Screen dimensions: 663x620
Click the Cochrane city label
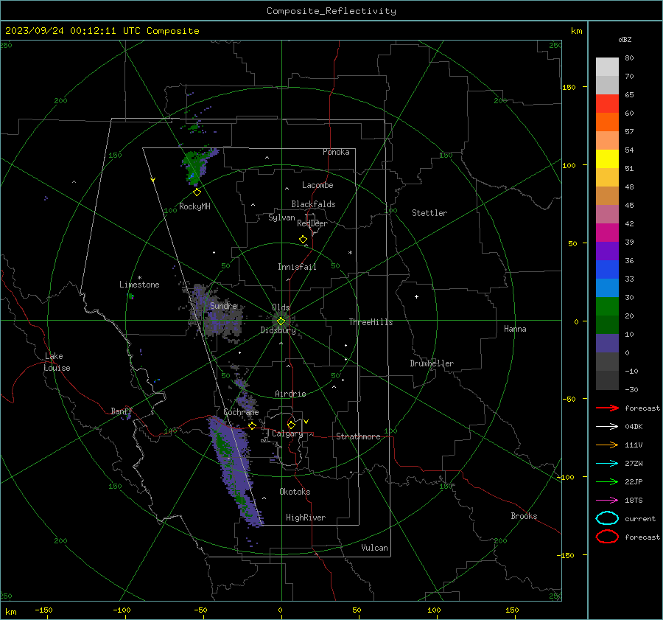pyautogui.click(x=241, y=412)
